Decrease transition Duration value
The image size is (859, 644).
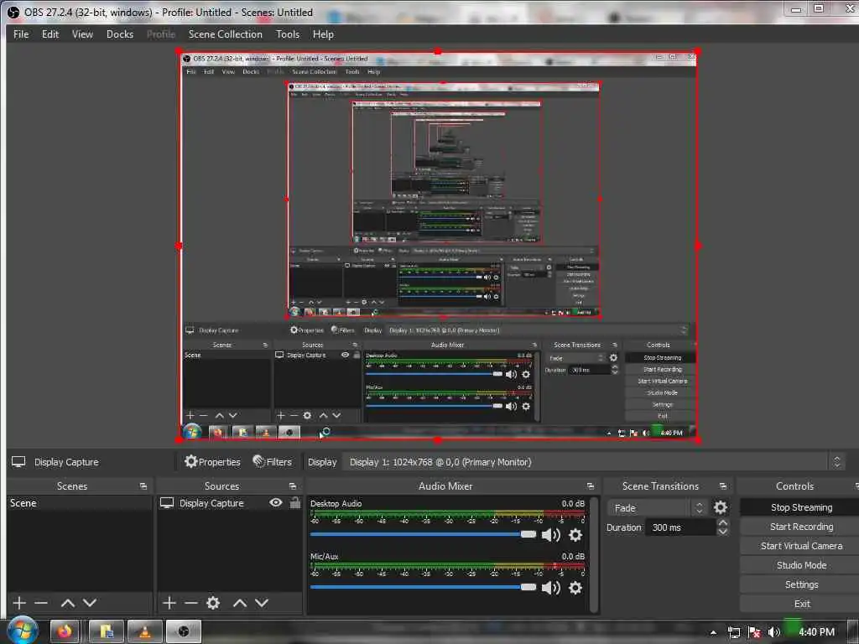(722, 531)
